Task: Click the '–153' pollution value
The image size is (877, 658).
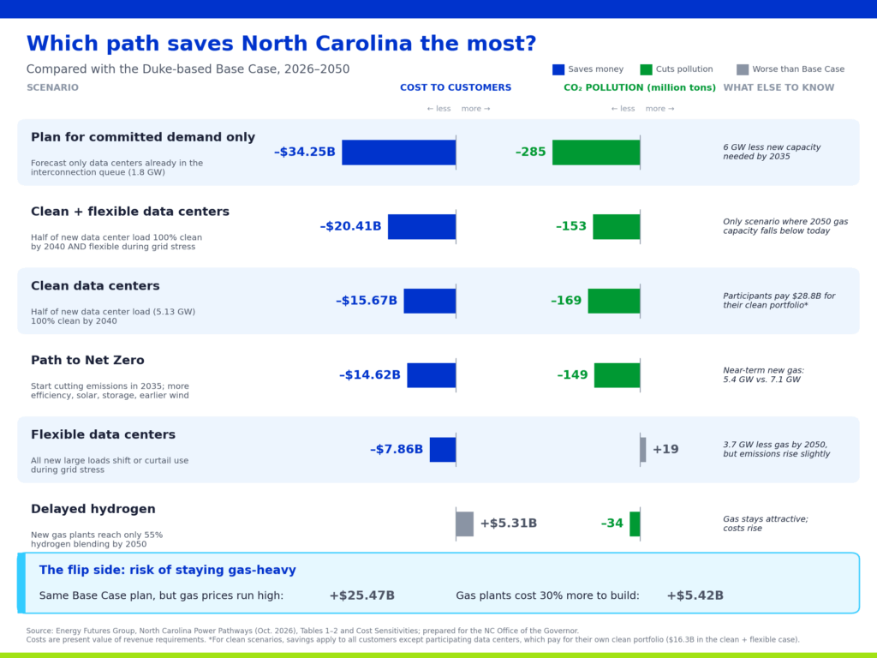Action: point(571,226)
